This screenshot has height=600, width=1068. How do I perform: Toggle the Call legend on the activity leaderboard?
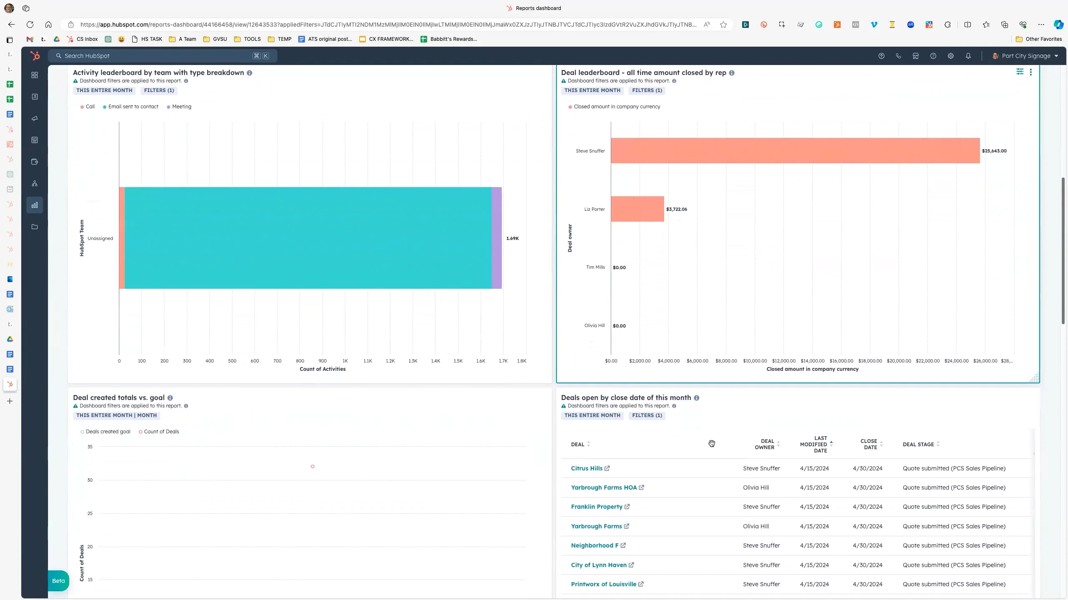point(88,106)
